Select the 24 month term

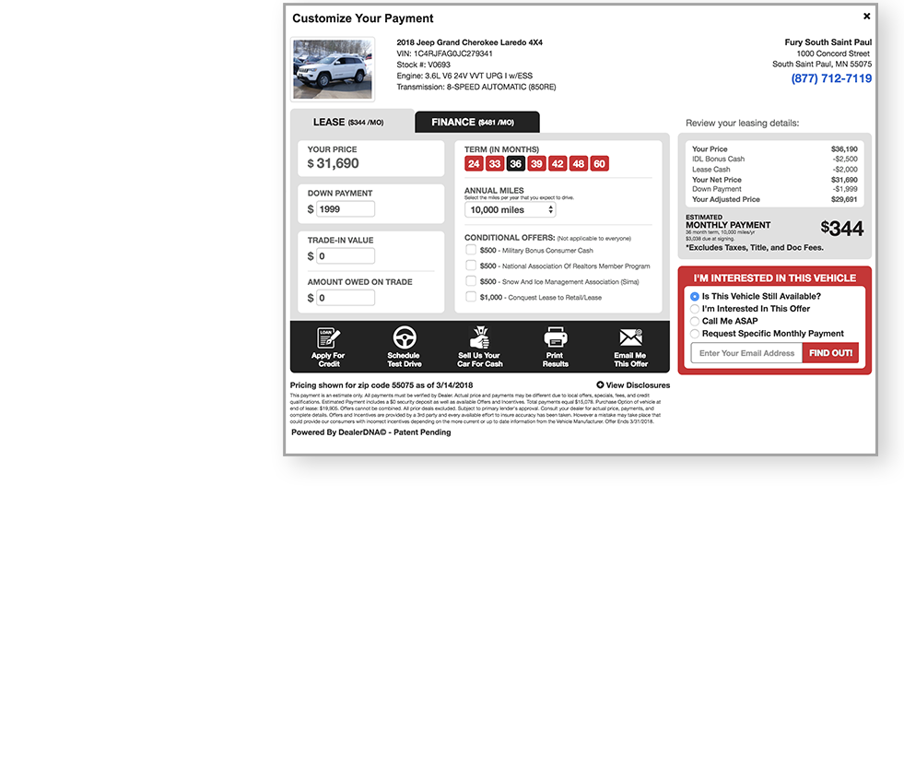(474, 164)
